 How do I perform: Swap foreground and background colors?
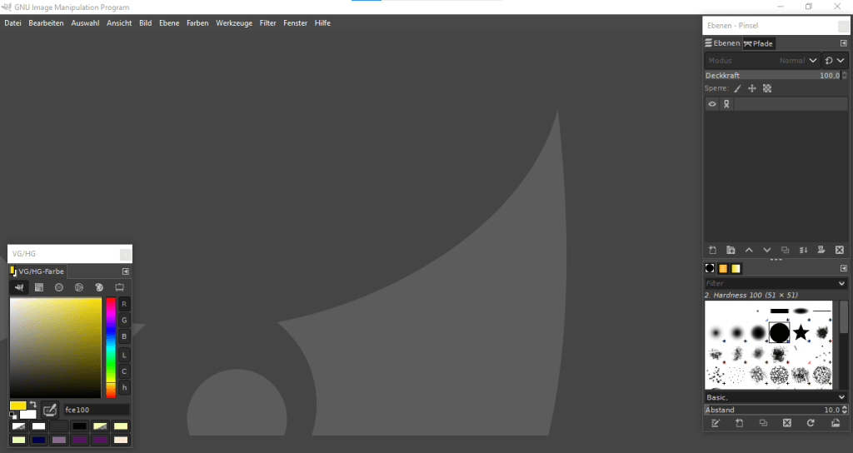(x=32, y=404)
